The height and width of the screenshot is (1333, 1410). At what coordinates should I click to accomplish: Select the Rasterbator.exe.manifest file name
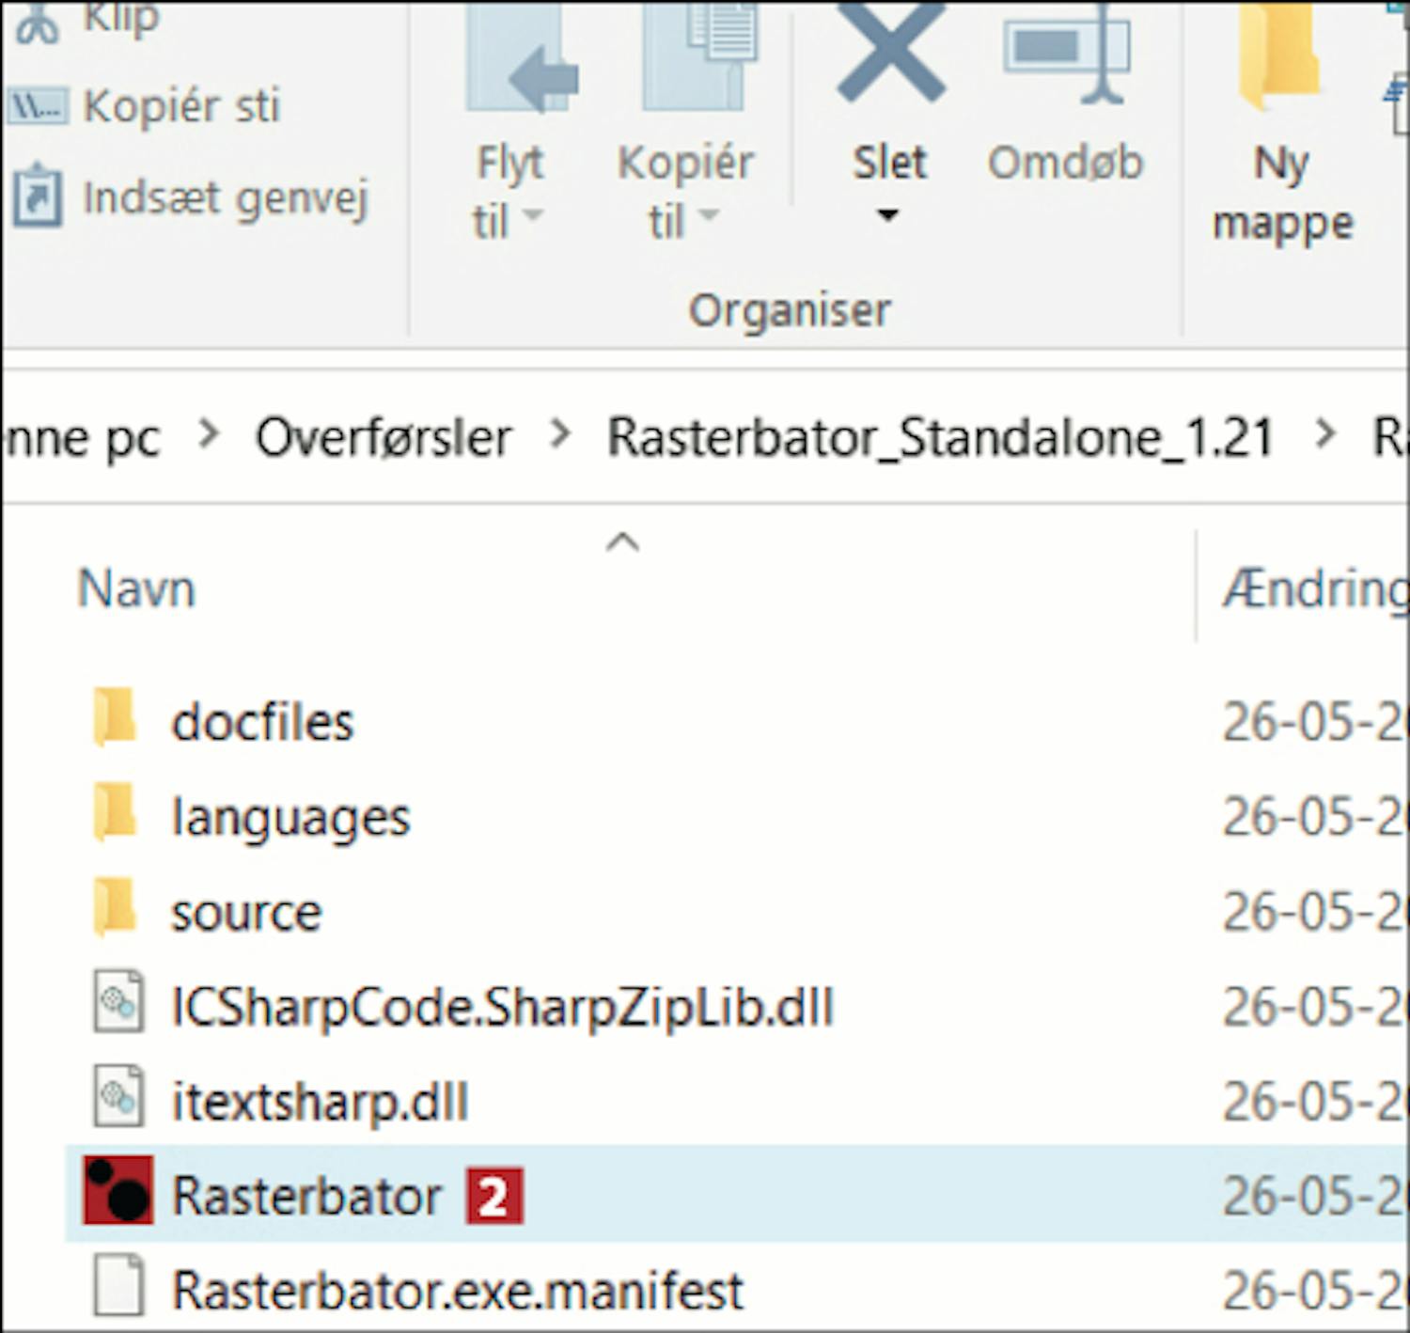coord(458,1291)
